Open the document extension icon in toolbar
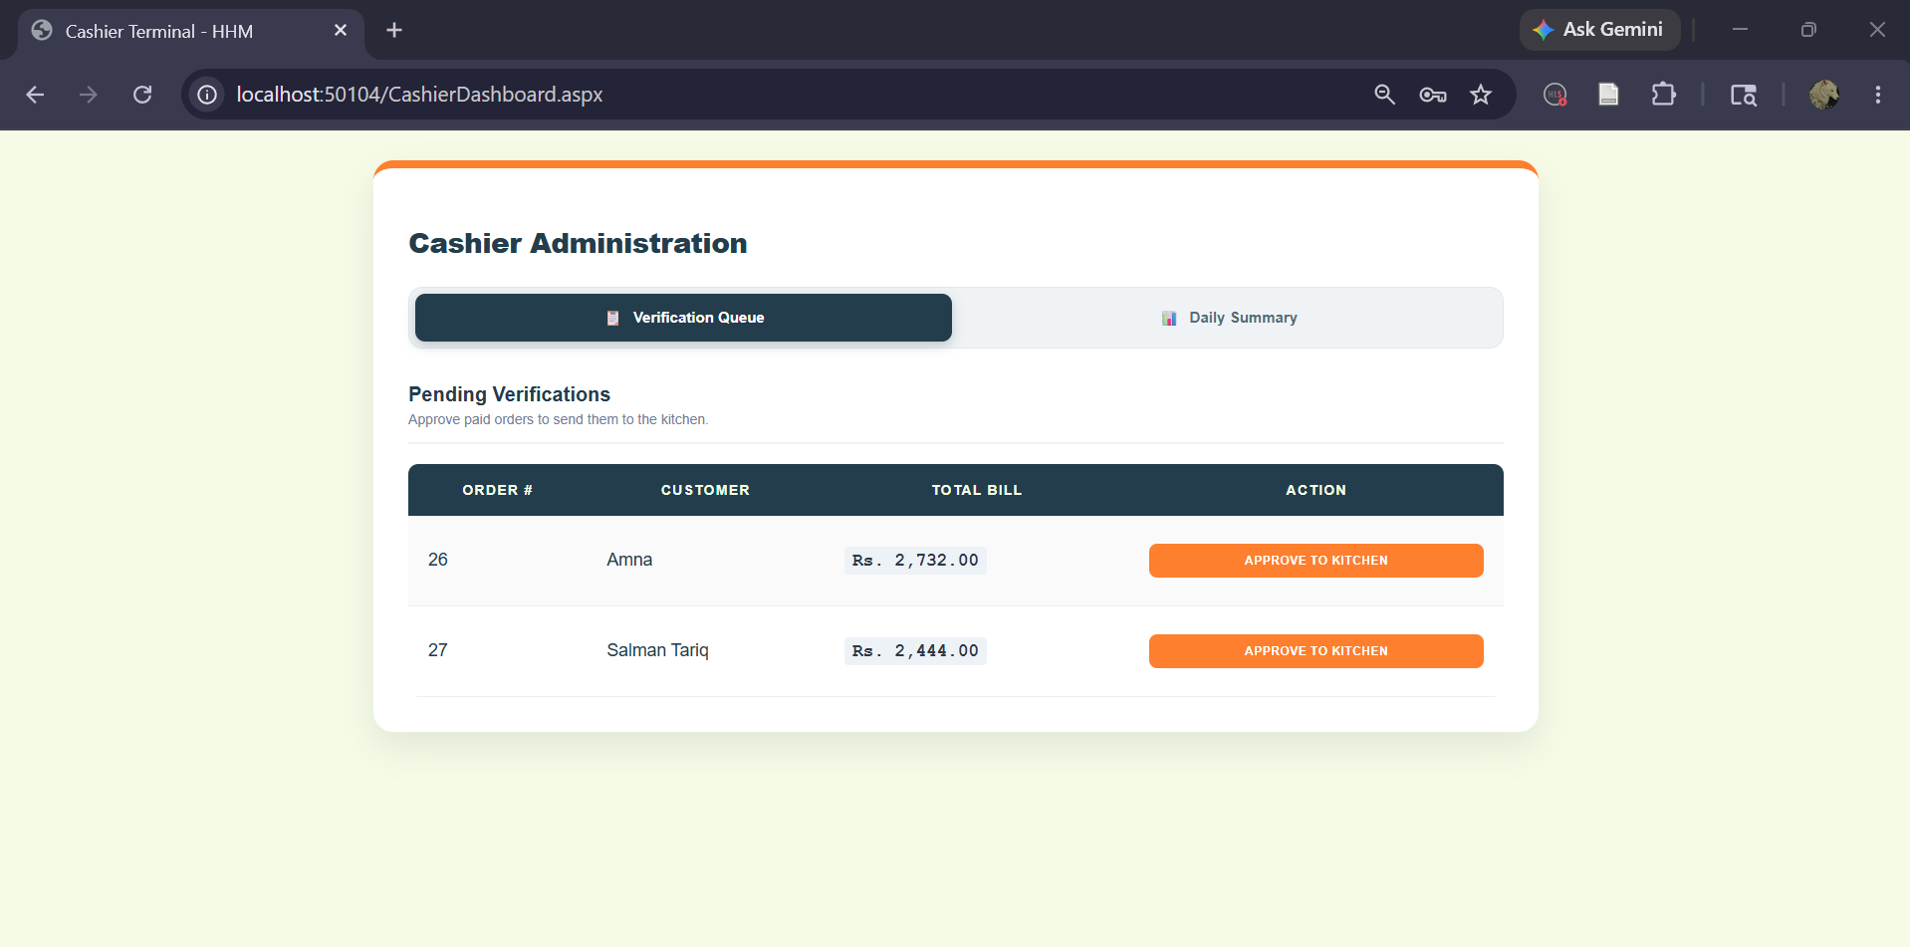This screenshot has width=1910, height=947. pos(1608,95)
